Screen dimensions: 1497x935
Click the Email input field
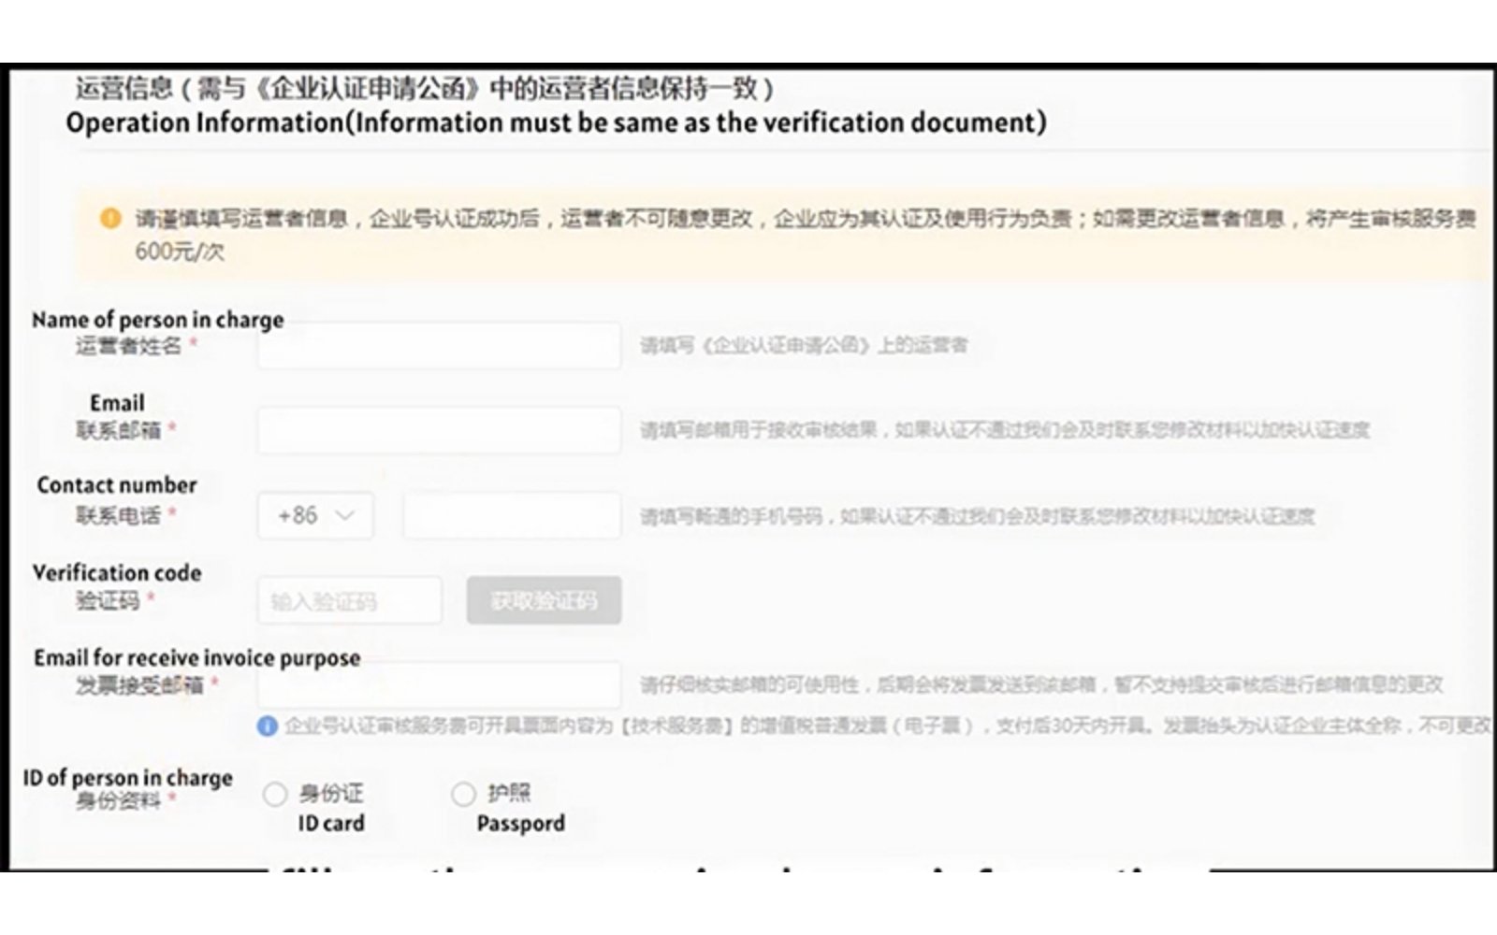[439, 430]
